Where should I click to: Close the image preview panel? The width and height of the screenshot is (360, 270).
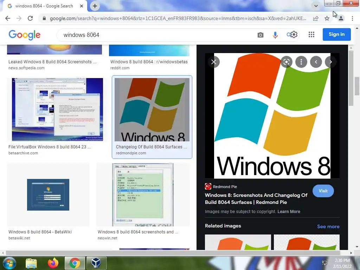214,62
